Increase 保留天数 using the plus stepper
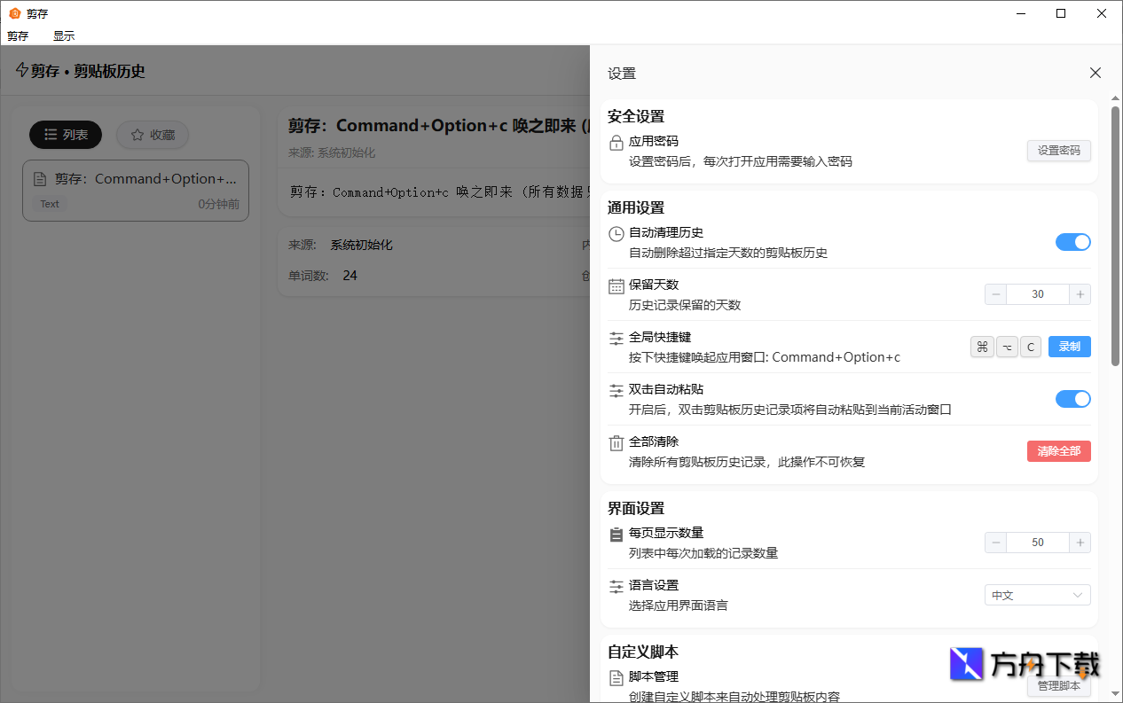 click(x=1080, y=293)
